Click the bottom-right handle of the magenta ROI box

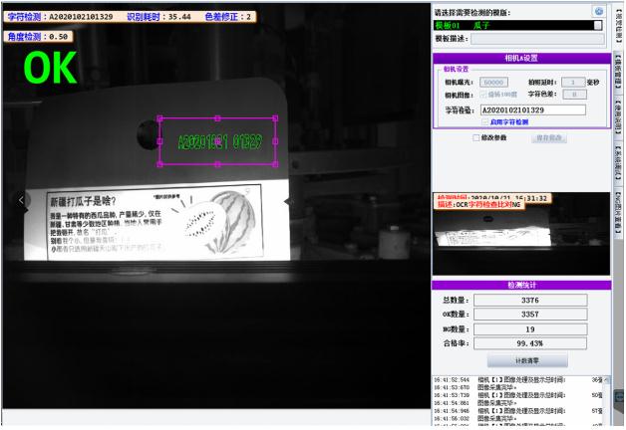pos(275,164)
